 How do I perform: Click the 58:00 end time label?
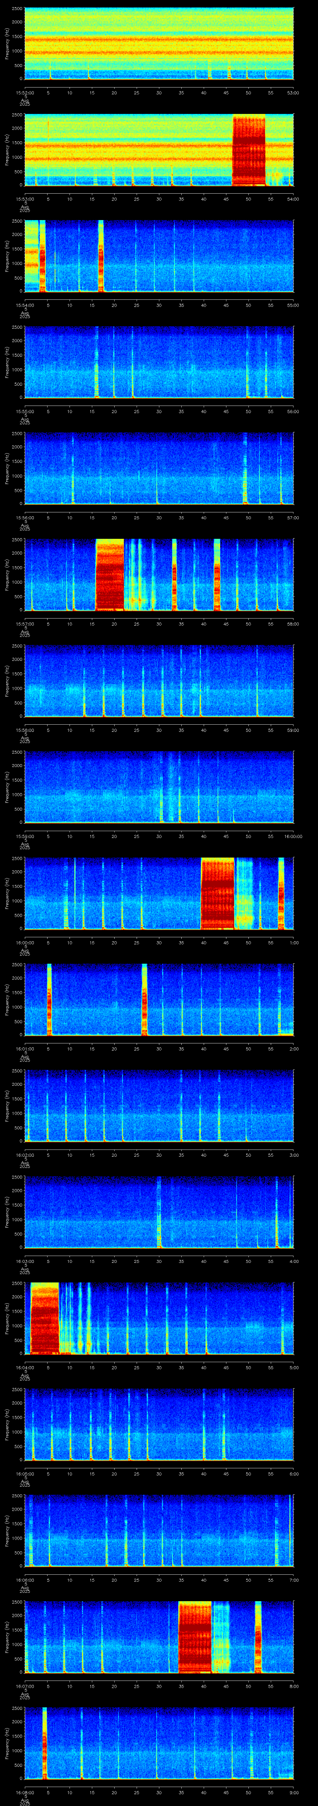pyautogui.click(x=293, y=624)
